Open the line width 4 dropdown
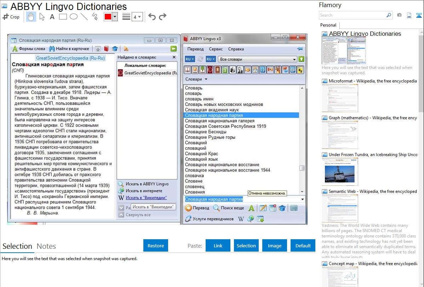424x287 pixels. (137, 17)
